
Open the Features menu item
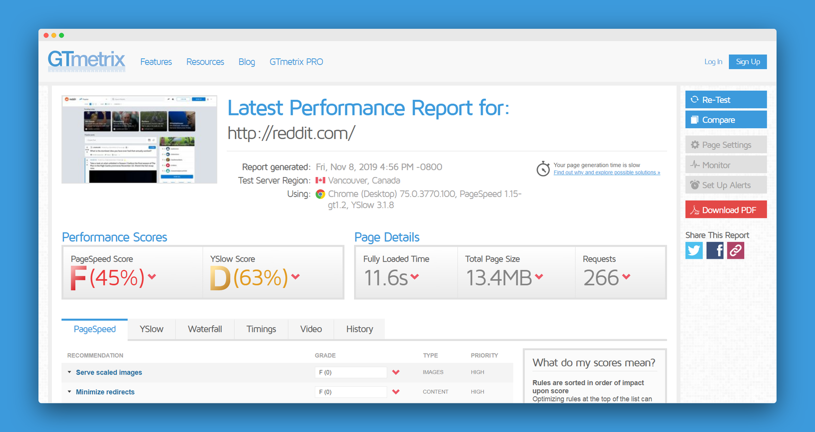pos(156,62)
